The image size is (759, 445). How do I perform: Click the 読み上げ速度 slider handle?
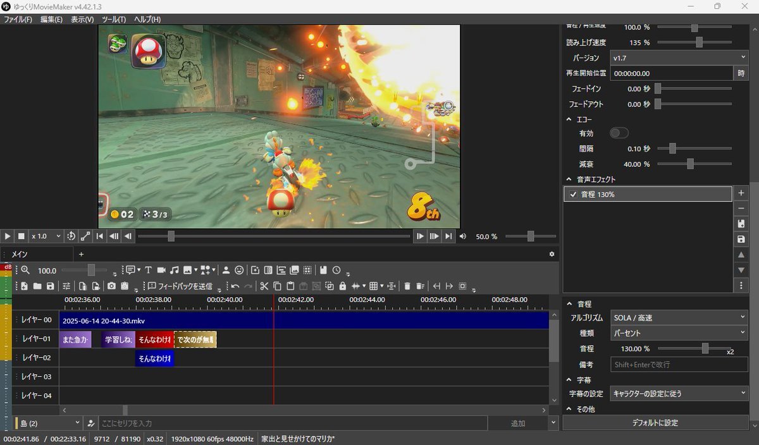click(x=699, y=42)
